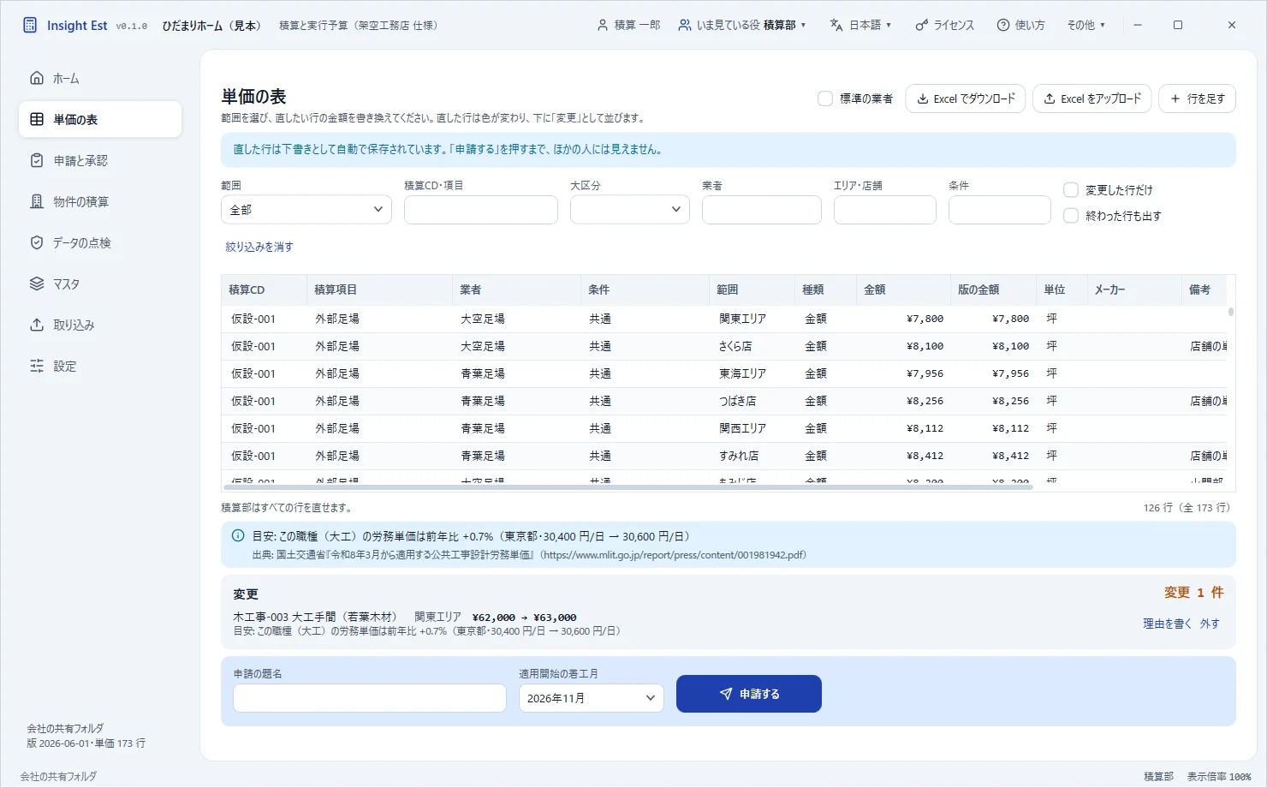1267x788 pixels.
Task: Open the 適用開始の着工月 dropdown
Action: coord(592,698)
